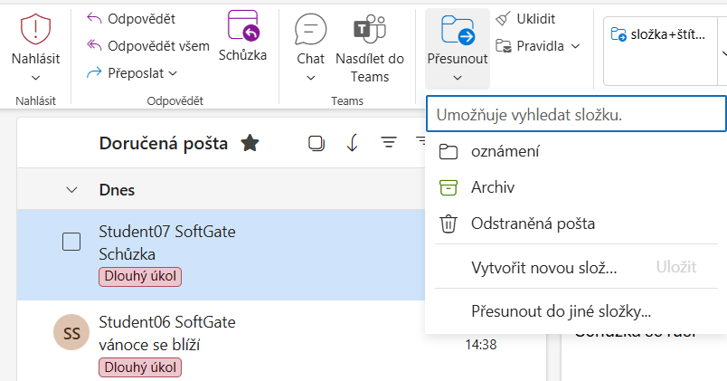727x381 pixels.
Task: Click the Odpovědět reply arrow
Action: coord(95,19)
